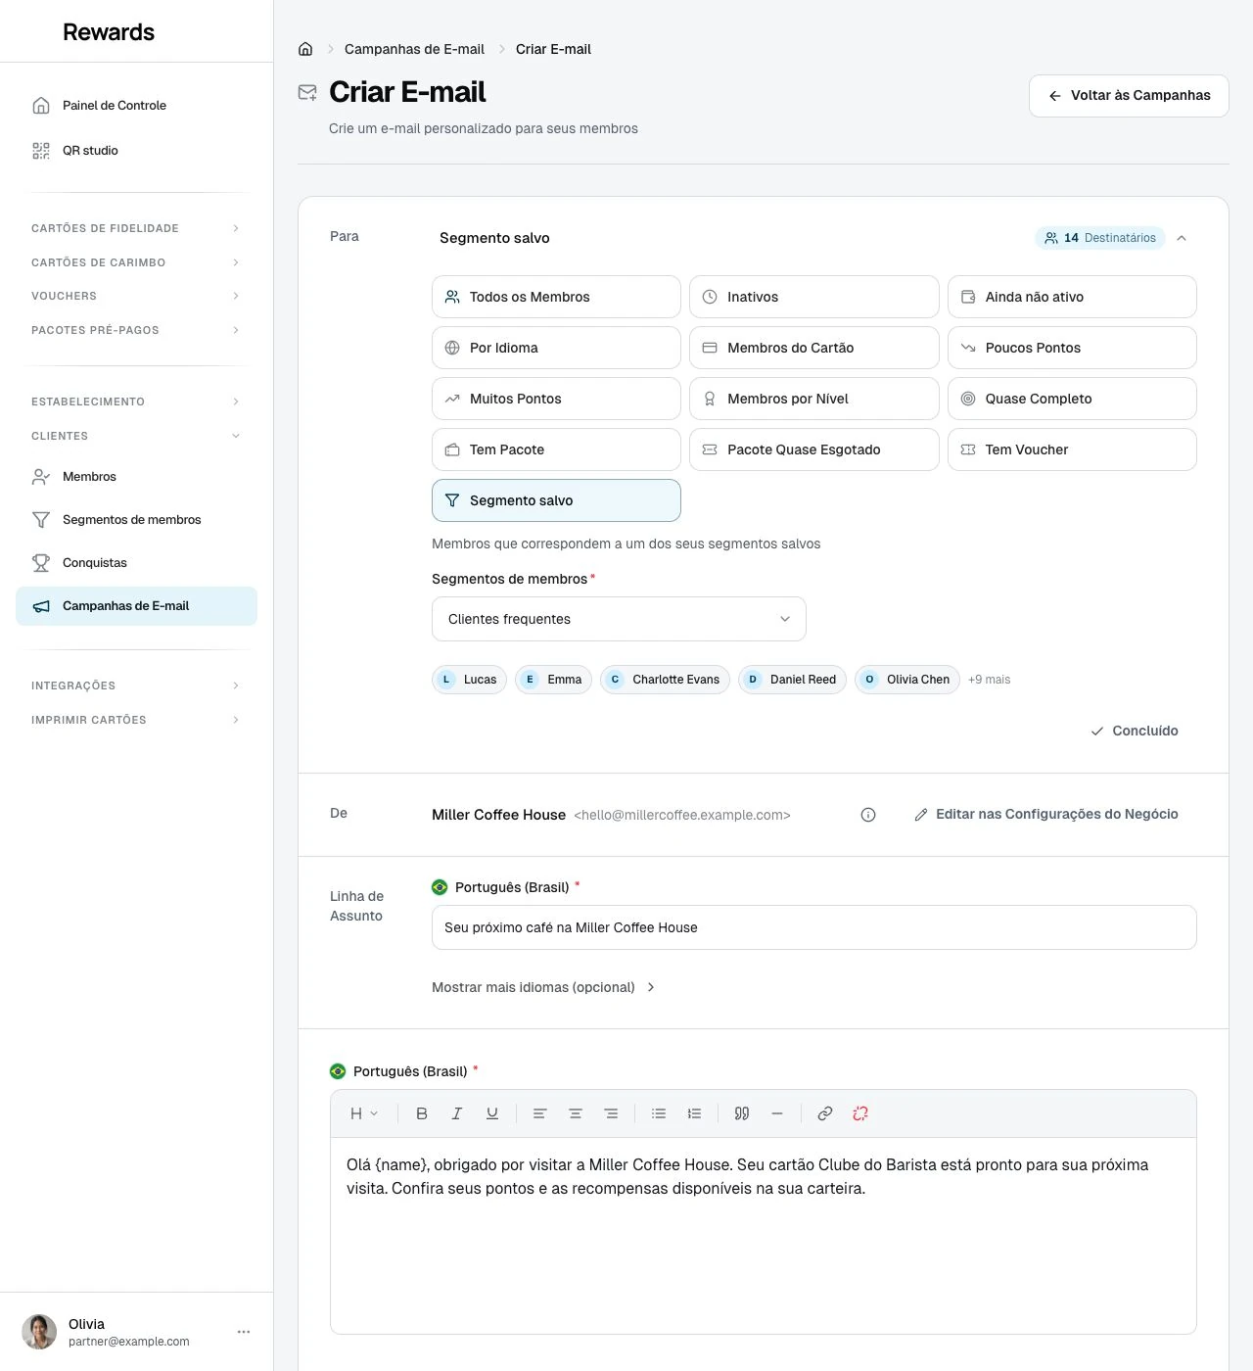Open QR studio from sidebar
The width and height of the screenshot is (1253, 1371).
click(x=136, y=150)
